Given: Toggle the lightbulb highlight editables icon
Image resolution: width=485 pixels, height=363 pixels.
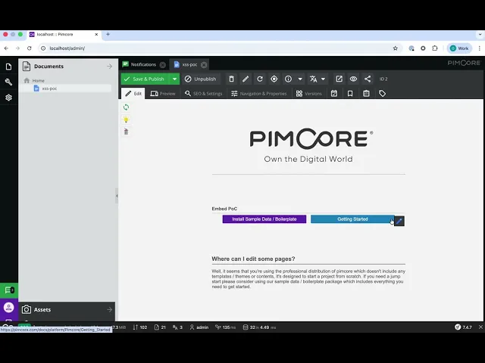Looking at the screenshot, I should (126, 119).
